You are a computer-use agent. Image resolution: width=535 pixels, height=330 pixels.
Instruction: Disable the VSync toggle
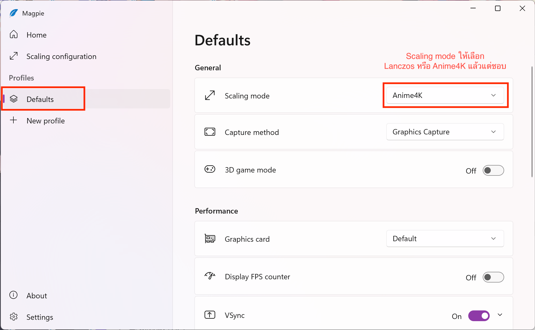479,316
